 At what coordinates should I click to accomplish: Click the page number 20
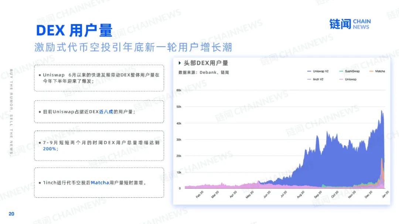[x=11, y=214]
